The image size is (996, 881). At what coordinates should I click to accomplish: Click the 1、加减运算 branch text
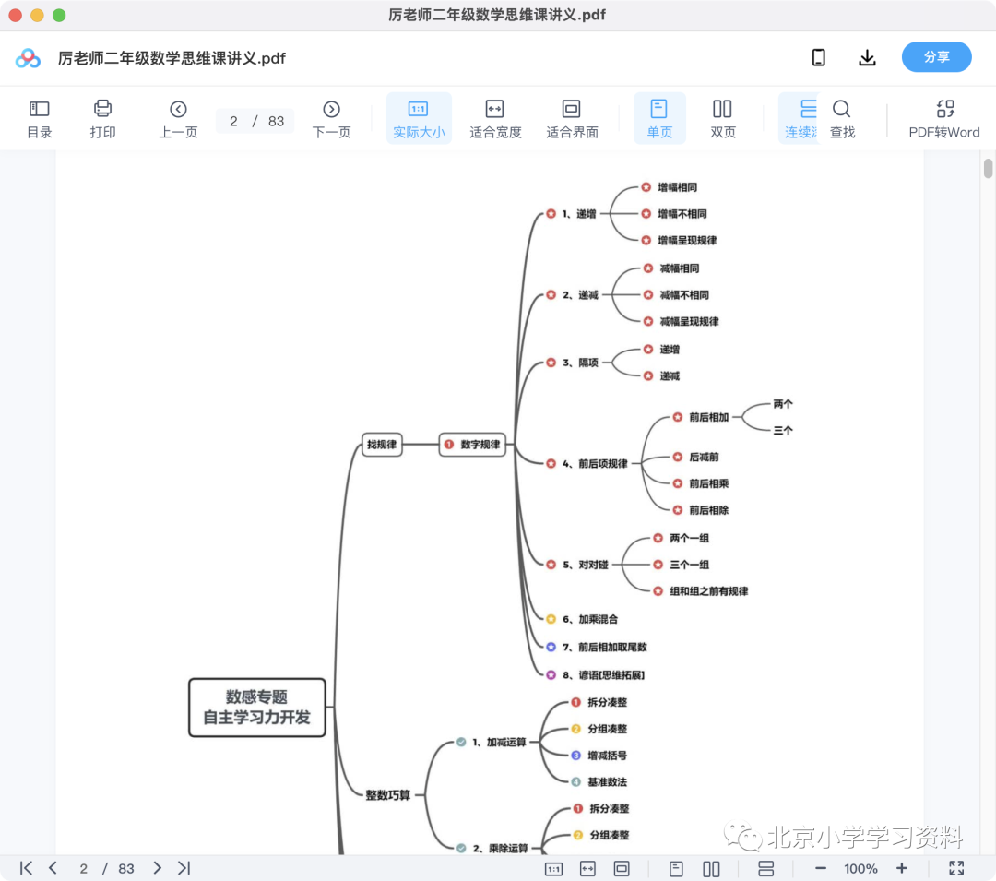pyautogui.click(x=499, y=742)
